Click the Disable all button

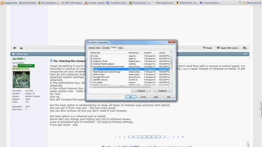point(163,91)
